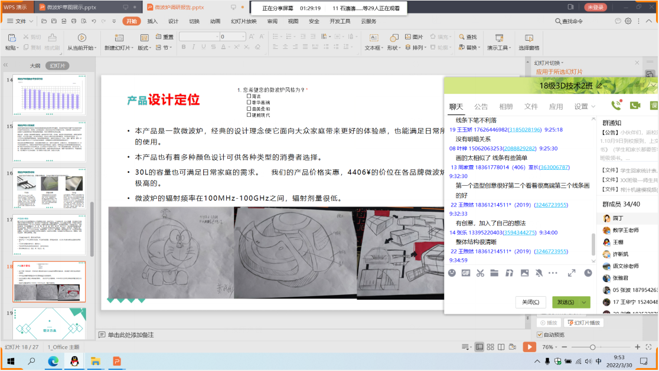Start a group voice call
The width and height of the screenshot is (659, 371).
[616, 106]
